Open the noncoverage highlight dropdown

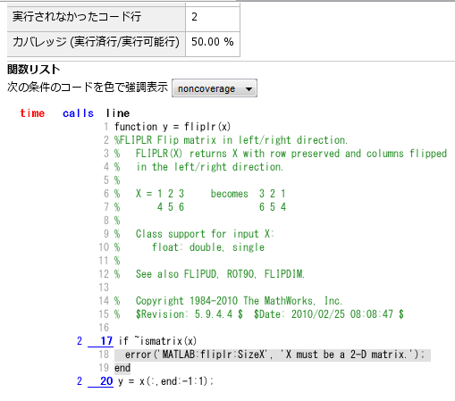click(x=215, y=88)
